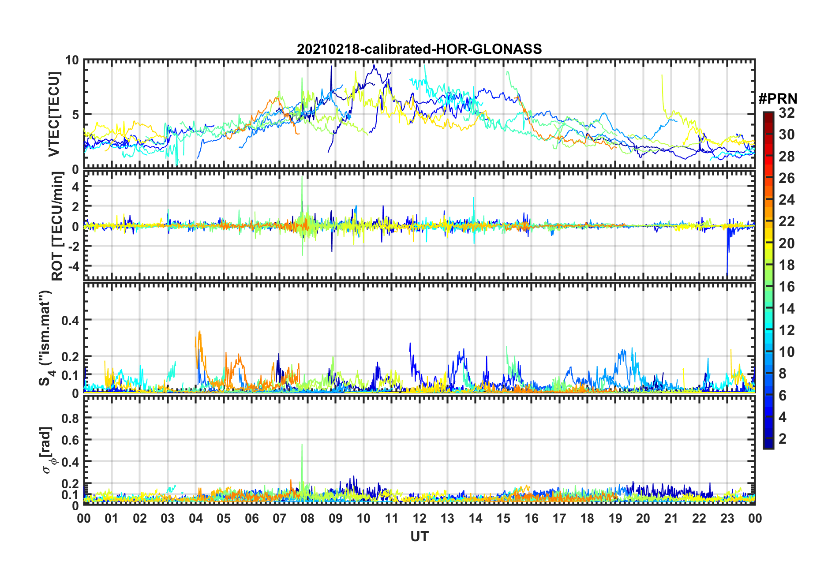Click the #PRN colorbar title
This screenshot has width=839, height=561.
(x=778, y=99)
